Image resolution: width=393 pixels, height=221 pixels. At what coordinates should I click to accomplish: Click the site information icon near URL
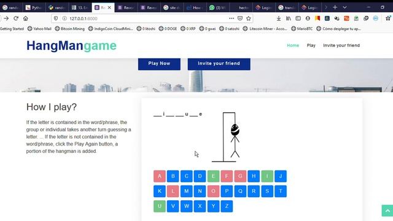click(64, 18)
